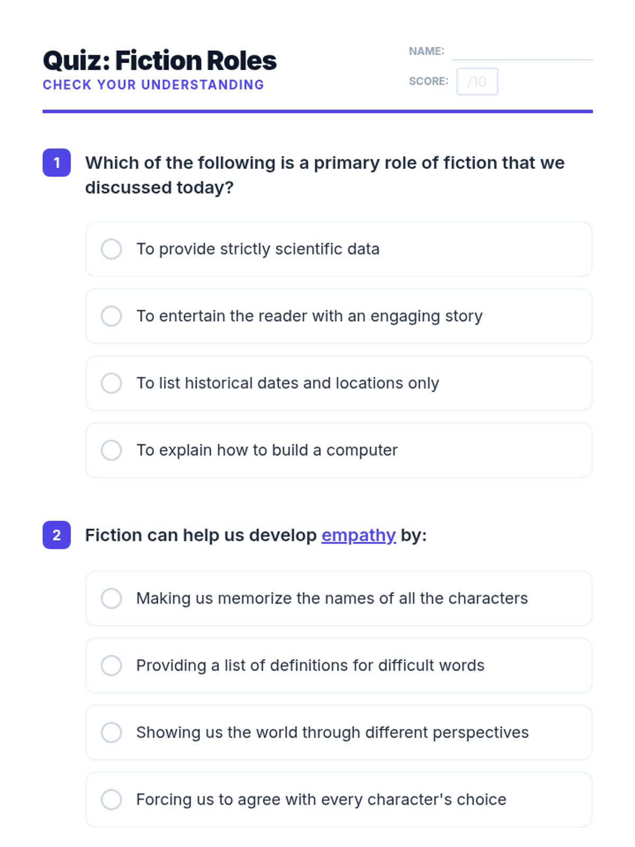
Task: Select "Forcing us to agree" radio option
Action: tap(111, 799)
